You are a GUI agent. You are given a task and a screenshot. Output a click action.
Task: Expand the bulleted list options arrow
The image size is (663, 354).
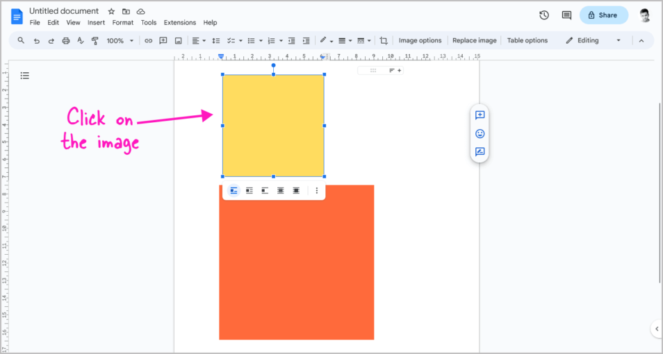[261, 41]
